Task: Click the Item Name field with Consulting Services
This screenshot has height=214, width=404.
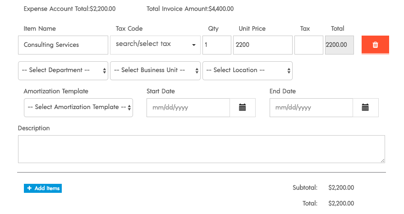Action: pyautogui.click(x=63, y=45)
